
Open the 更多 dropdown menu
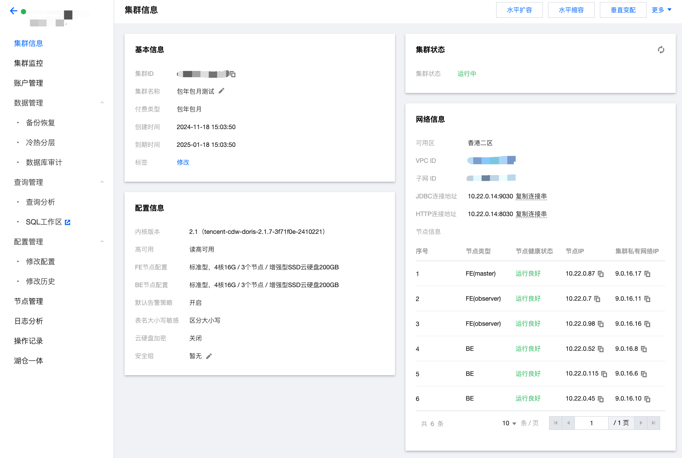point(661,10)
